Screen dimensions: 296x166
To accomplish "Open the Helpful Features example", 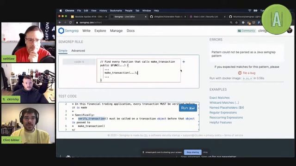I will [221, 122].
